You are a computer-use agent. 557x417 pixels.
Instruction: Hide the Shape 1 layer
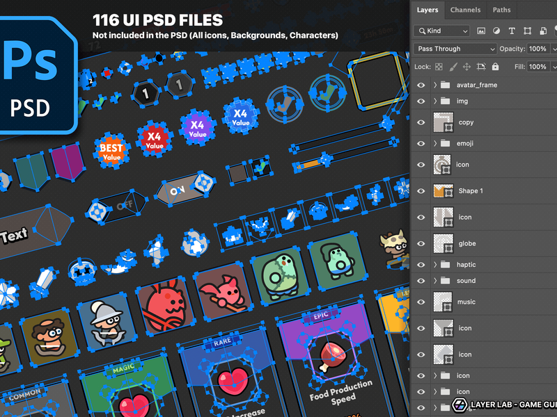point(421,191)
